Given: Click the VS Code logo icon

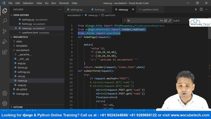Looking at the screenshot, I should 4,3.
